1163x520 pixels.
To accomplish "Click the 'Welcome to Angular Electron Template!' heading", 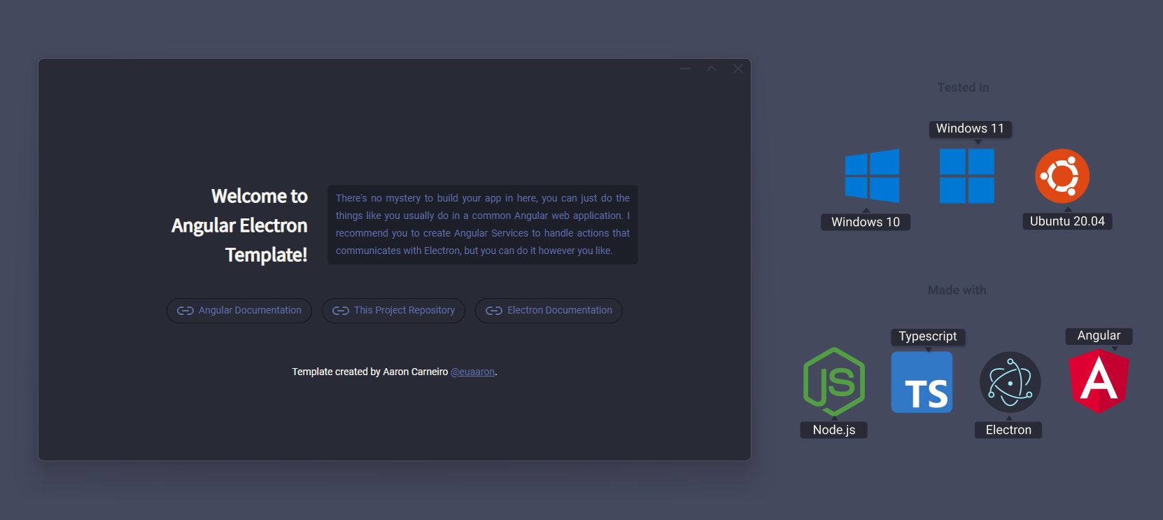I will 239,225.
